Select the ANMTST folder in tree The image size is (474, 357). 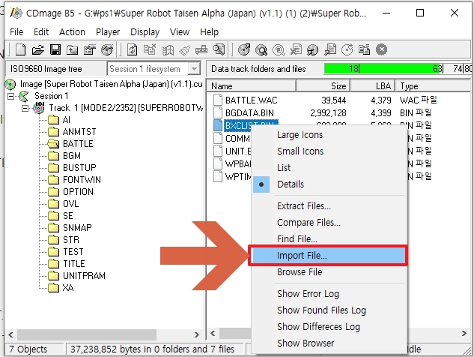pos(79,132)
